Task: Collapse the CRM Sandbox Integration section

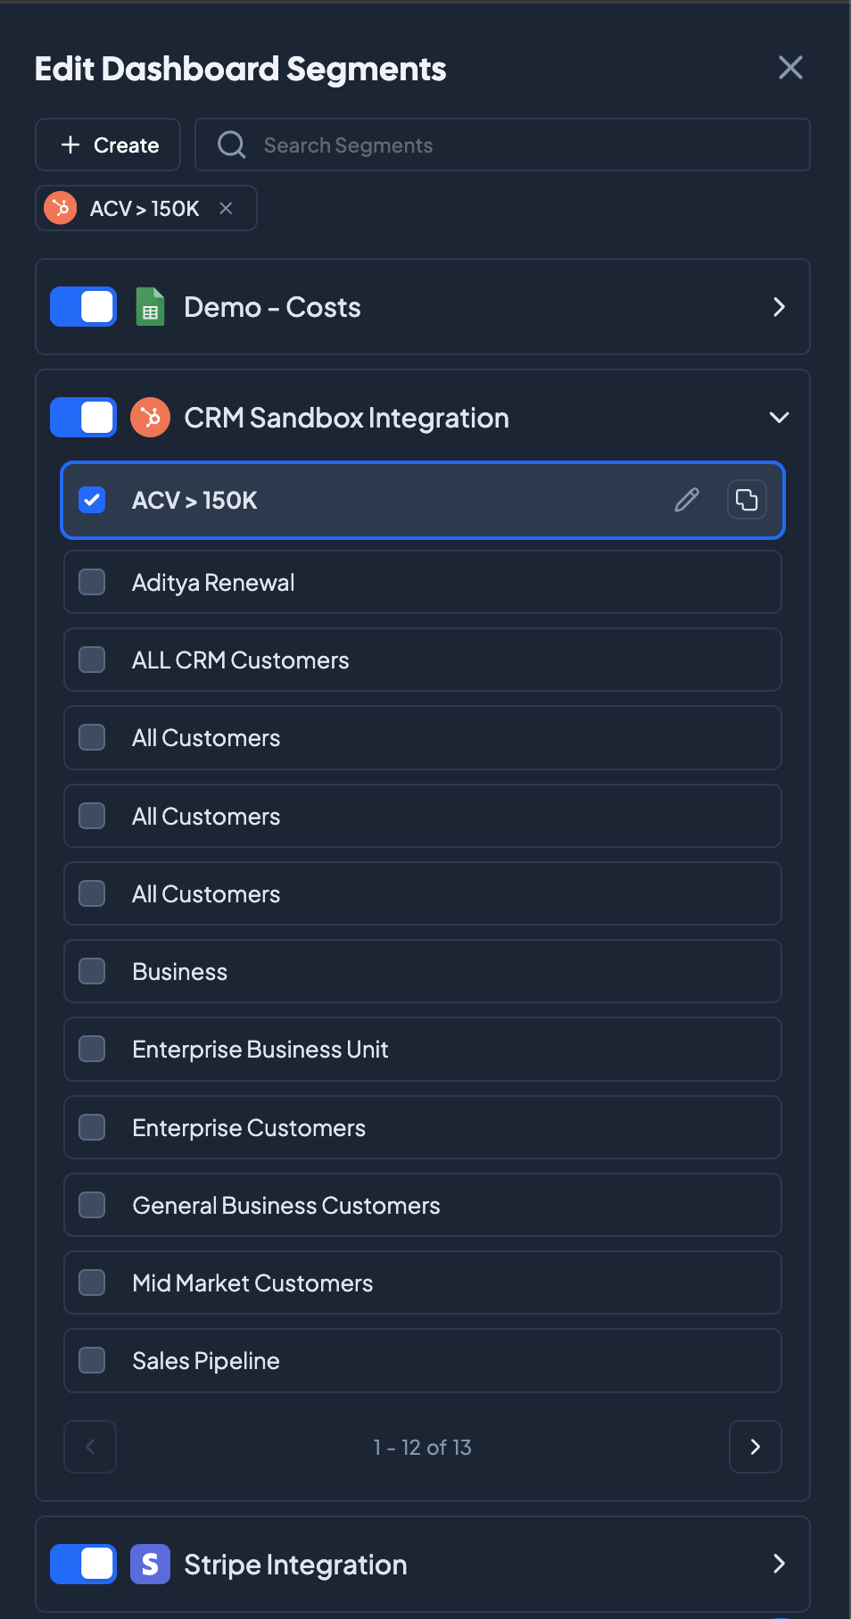Action: [779, 418]
